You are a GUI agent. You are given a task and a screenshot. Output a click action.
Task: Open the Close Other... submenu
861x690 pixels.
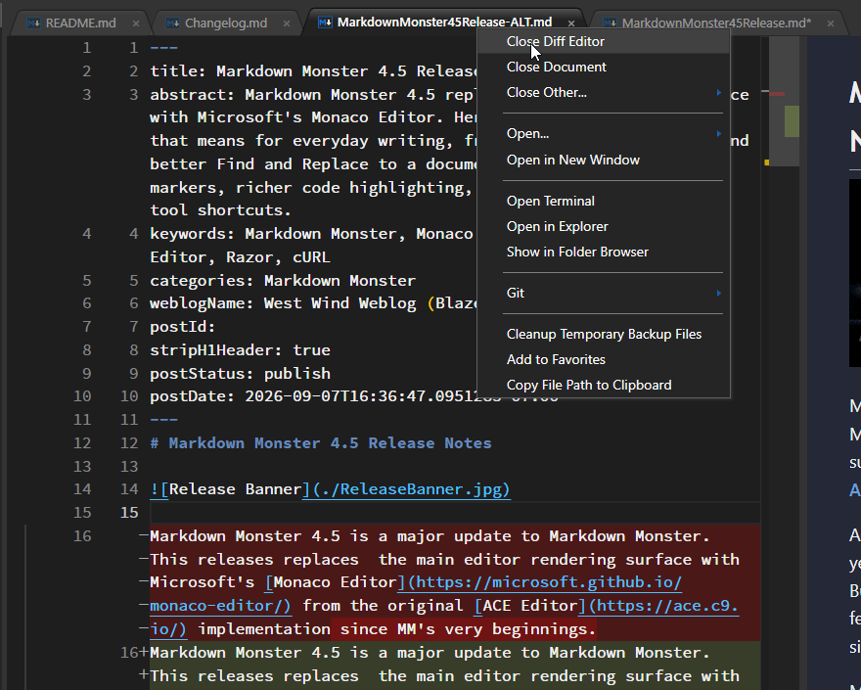point(604,92)
